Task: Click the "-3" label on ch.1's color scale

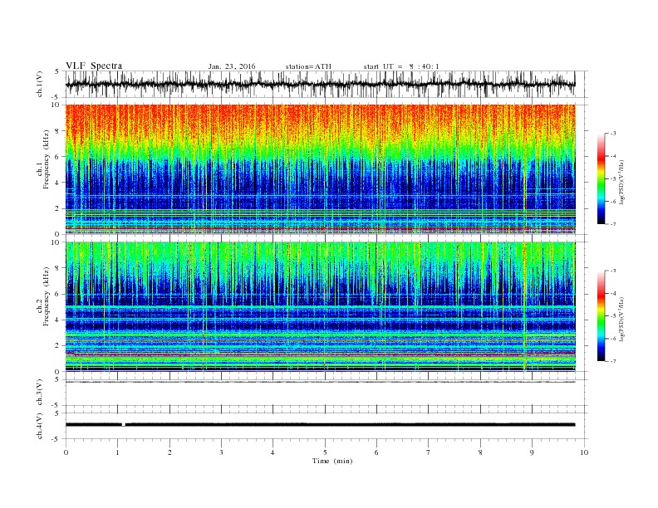Action: 613,134
